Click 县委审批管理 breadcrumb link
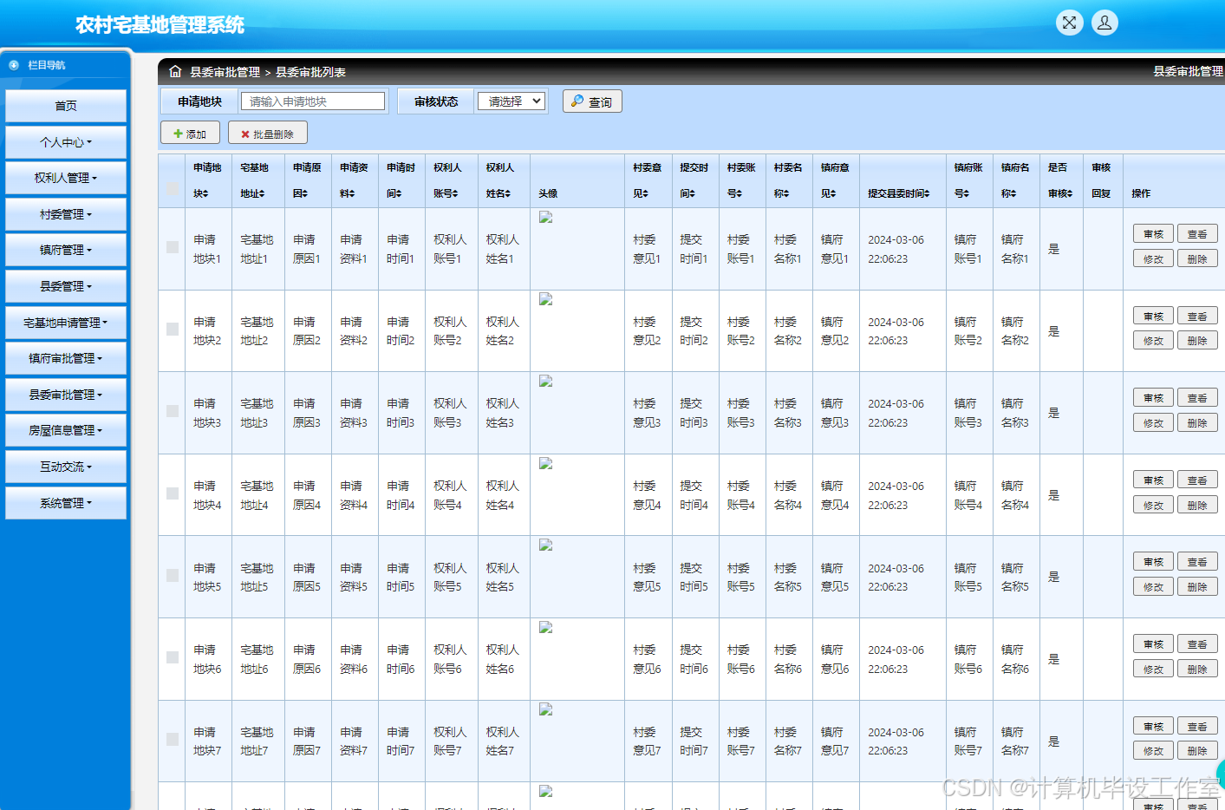 [225, 72]
